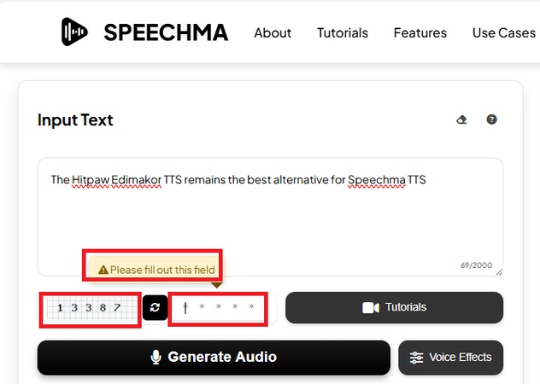Click the SPEECHMA brand name

point(166,33)
